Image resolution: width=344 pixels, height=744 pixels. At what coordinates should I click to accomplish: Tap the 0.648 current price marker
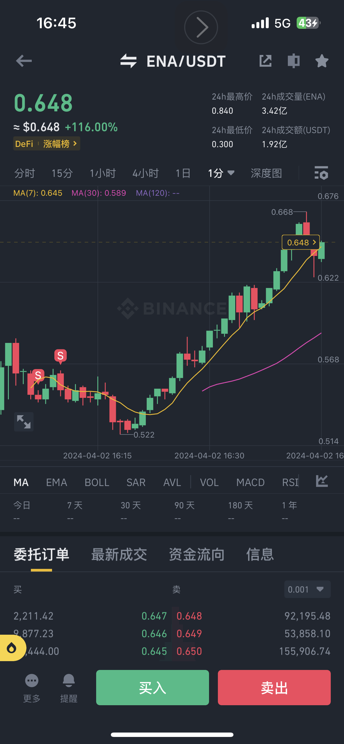pos(301,242)
